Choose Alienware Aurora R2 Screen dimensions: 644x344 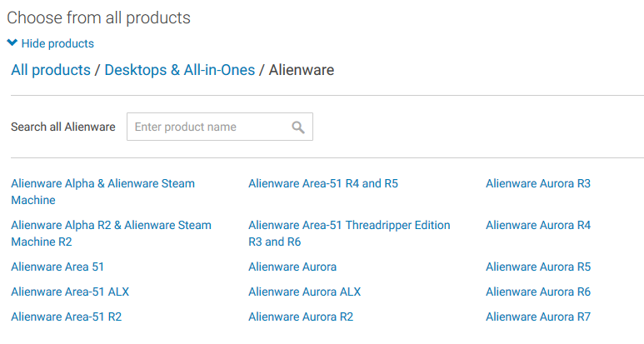tap(301, 317)
